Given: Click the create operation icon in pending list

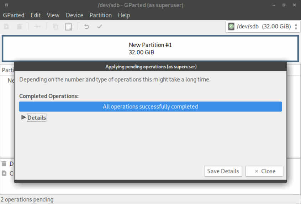Looking at the screenshot, I should point(4,173).
